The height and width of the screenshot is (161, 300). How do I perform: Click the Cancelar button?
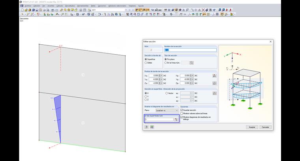pos(265,127)
